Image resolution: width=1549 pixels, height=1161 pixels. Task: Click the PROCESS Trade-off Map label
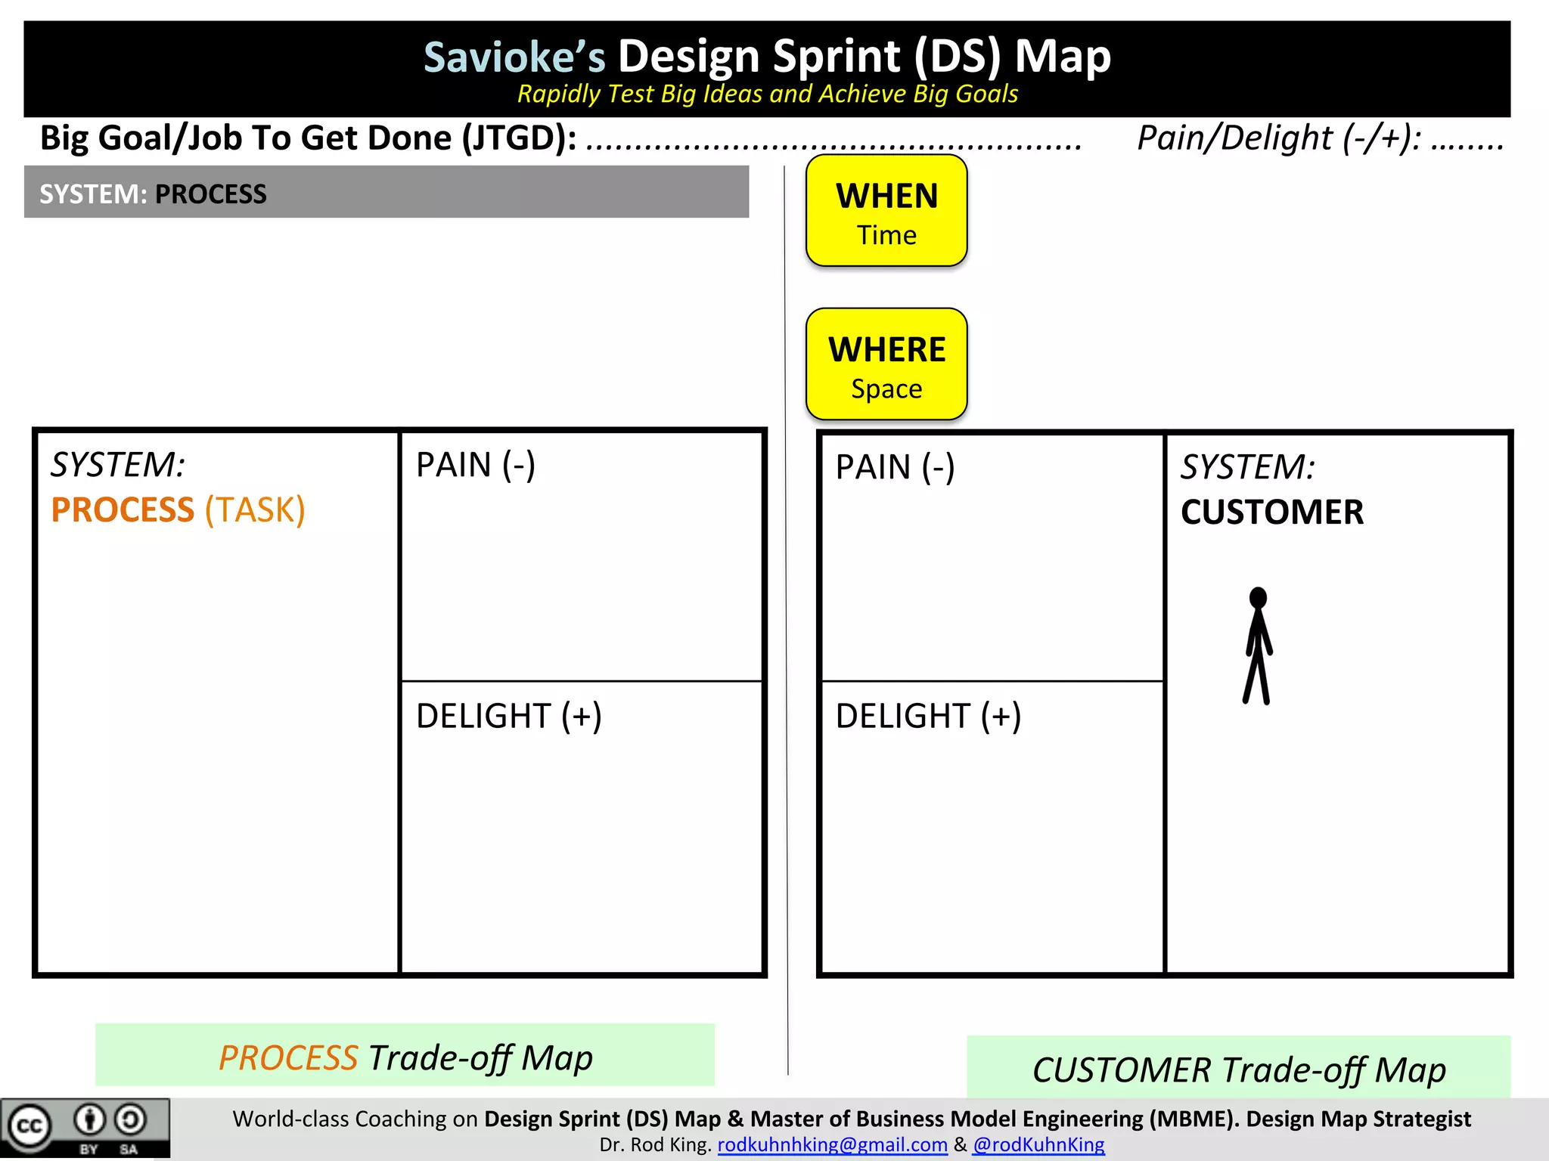click(405, 1056)
